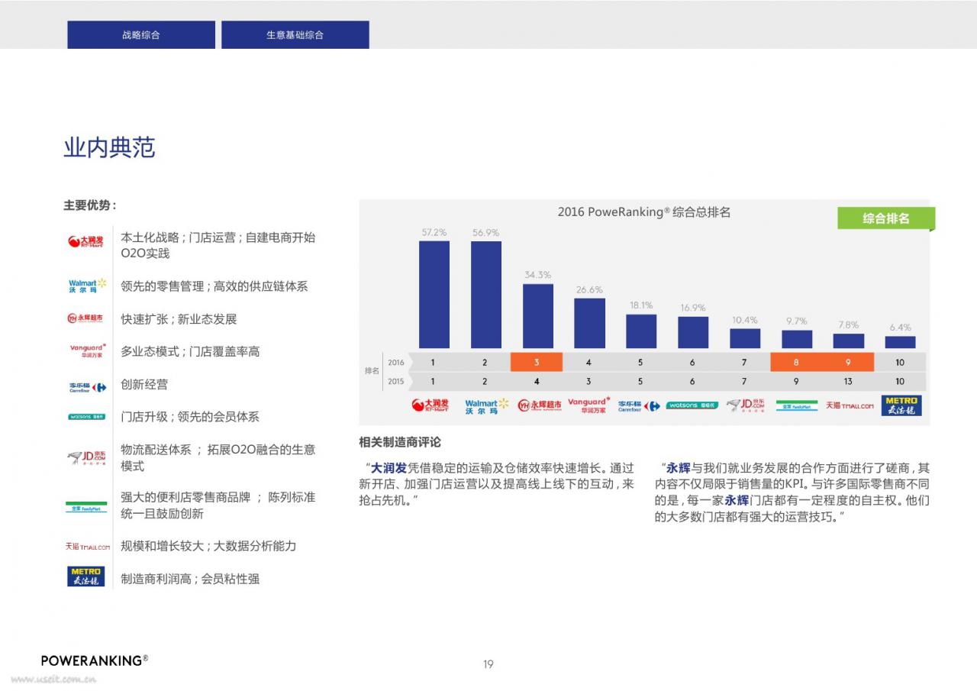Click the 57.2% bar in the chart
The height and width of the screenshot is (691, 977).
click(434, 295)
